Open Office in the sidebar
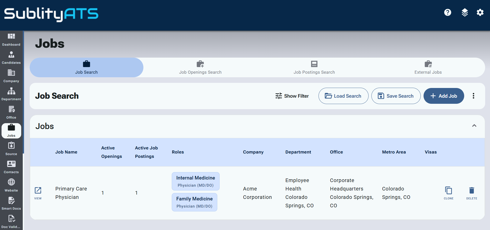Image resolution: width=490 pixels, height=230 pixels. coord(11,113)
